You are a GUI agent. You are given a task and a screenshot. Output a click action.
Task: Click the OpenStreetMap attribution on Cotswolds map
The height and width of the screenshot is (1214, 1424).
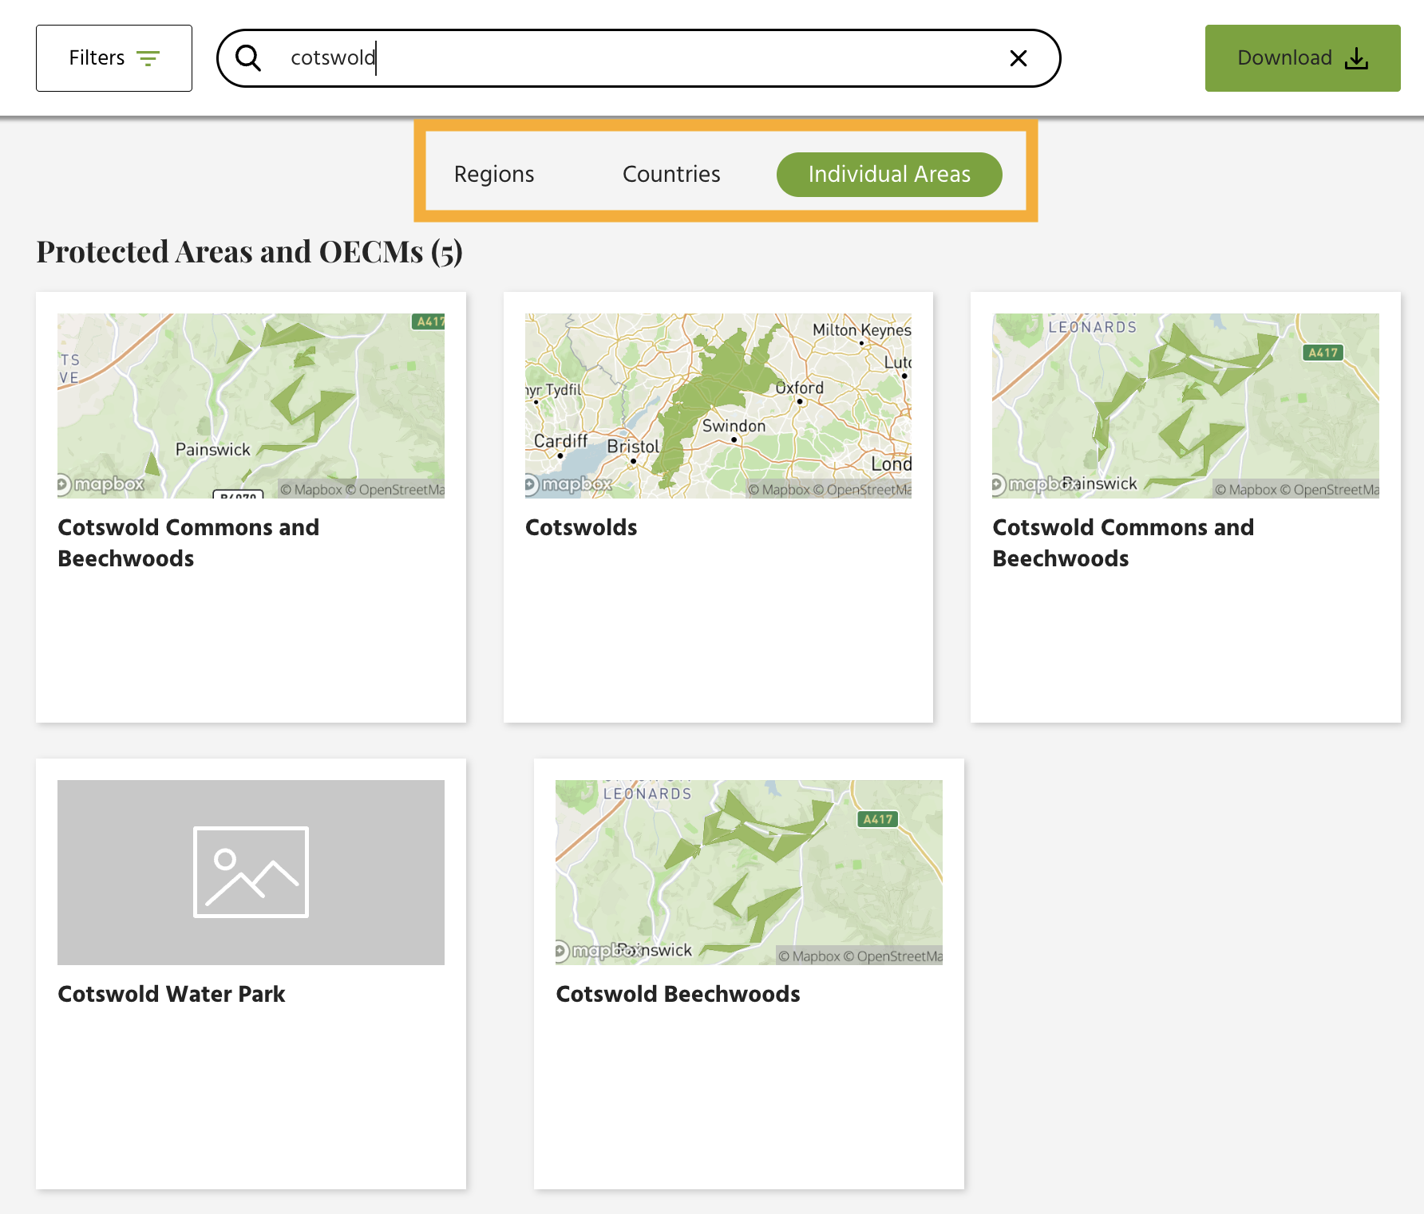[x=862, y=490]
